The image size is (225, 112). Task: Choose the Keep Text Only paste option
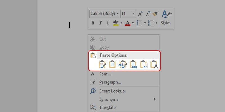[x=154, y=65]
